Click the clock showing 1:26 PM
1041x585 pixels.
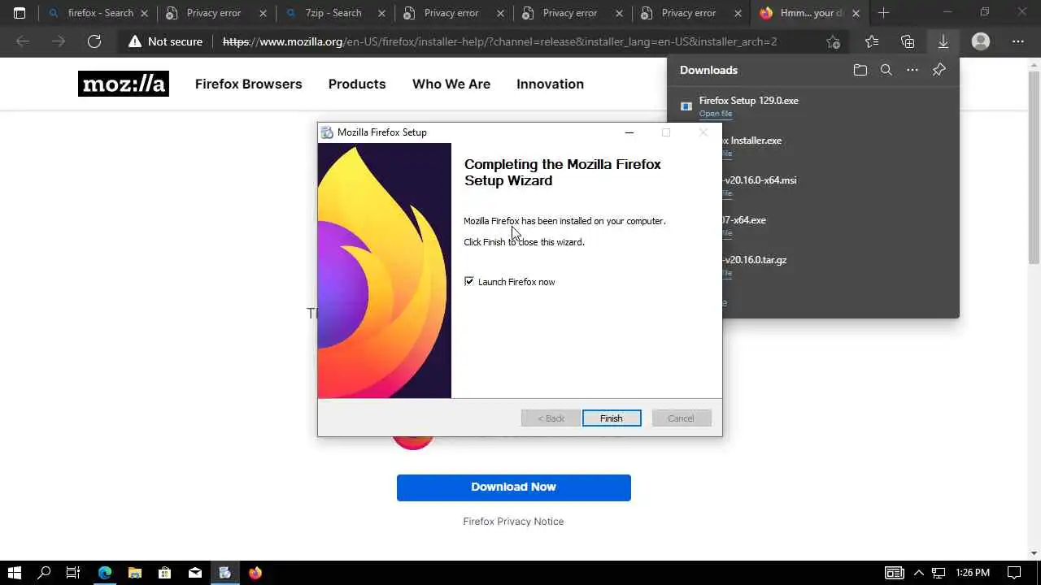972,573
